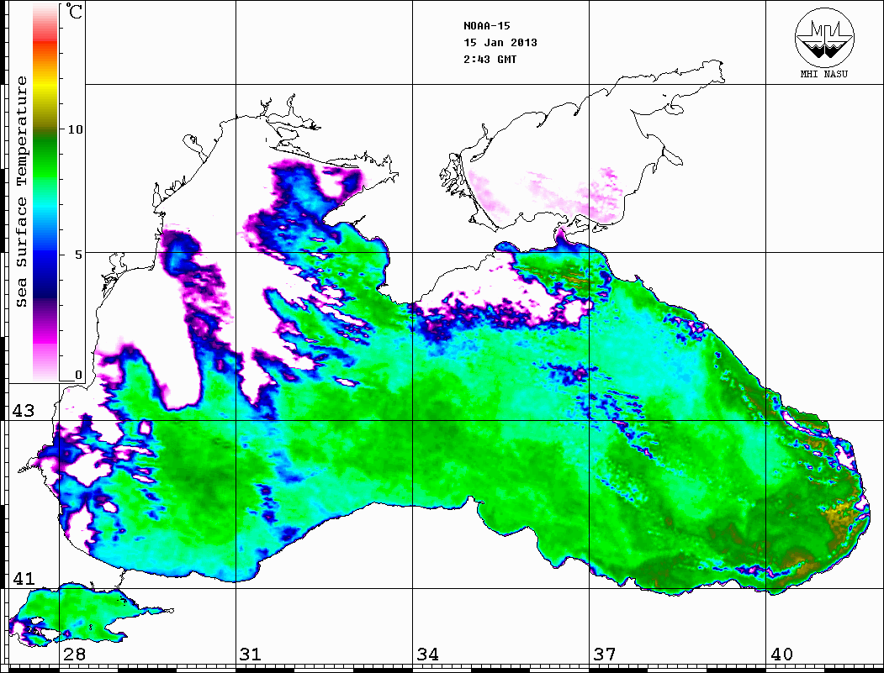Click the date '15 Jan 2013'

pos(500,43)
